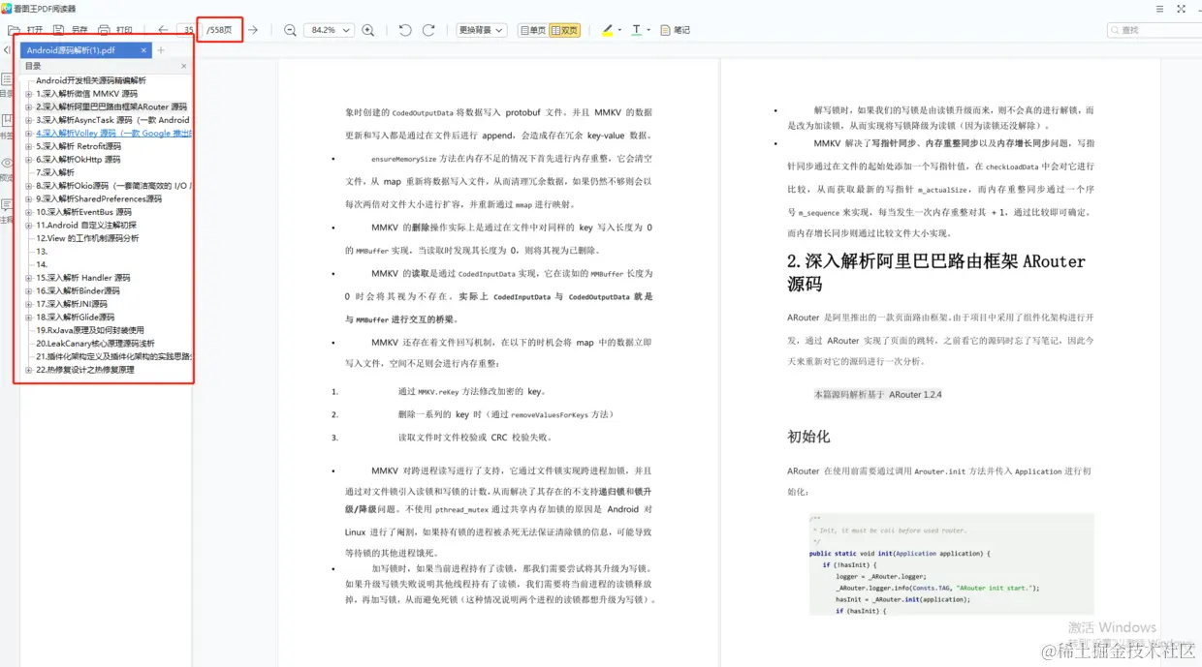The image size is (1202, 667).
Task: Collapse the sidebar with the left chevron
Action: click(6, 50)
